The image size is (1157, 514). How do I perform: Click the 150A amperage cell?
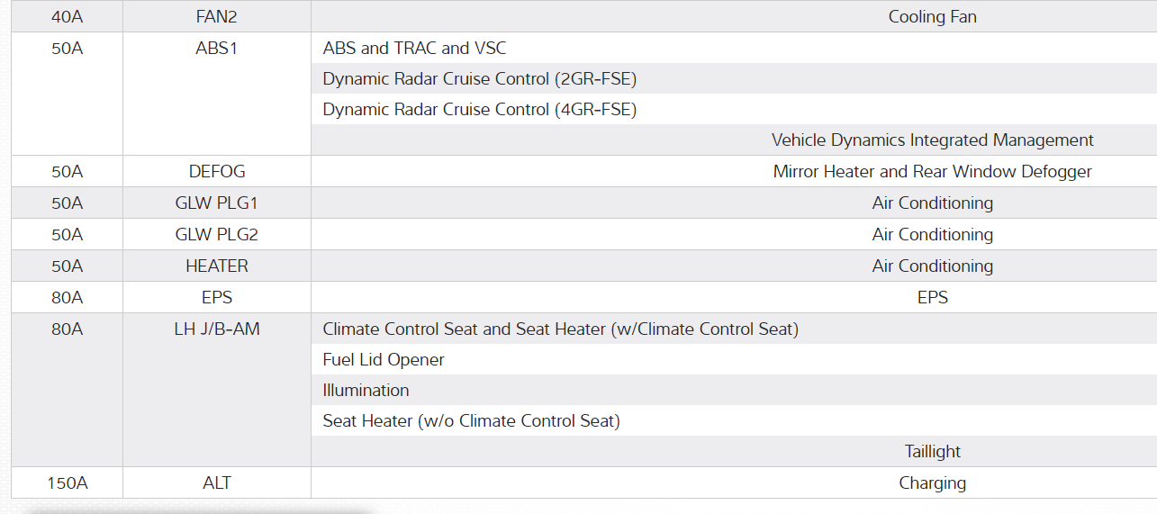pyautogui.click(x=67, y=482)
